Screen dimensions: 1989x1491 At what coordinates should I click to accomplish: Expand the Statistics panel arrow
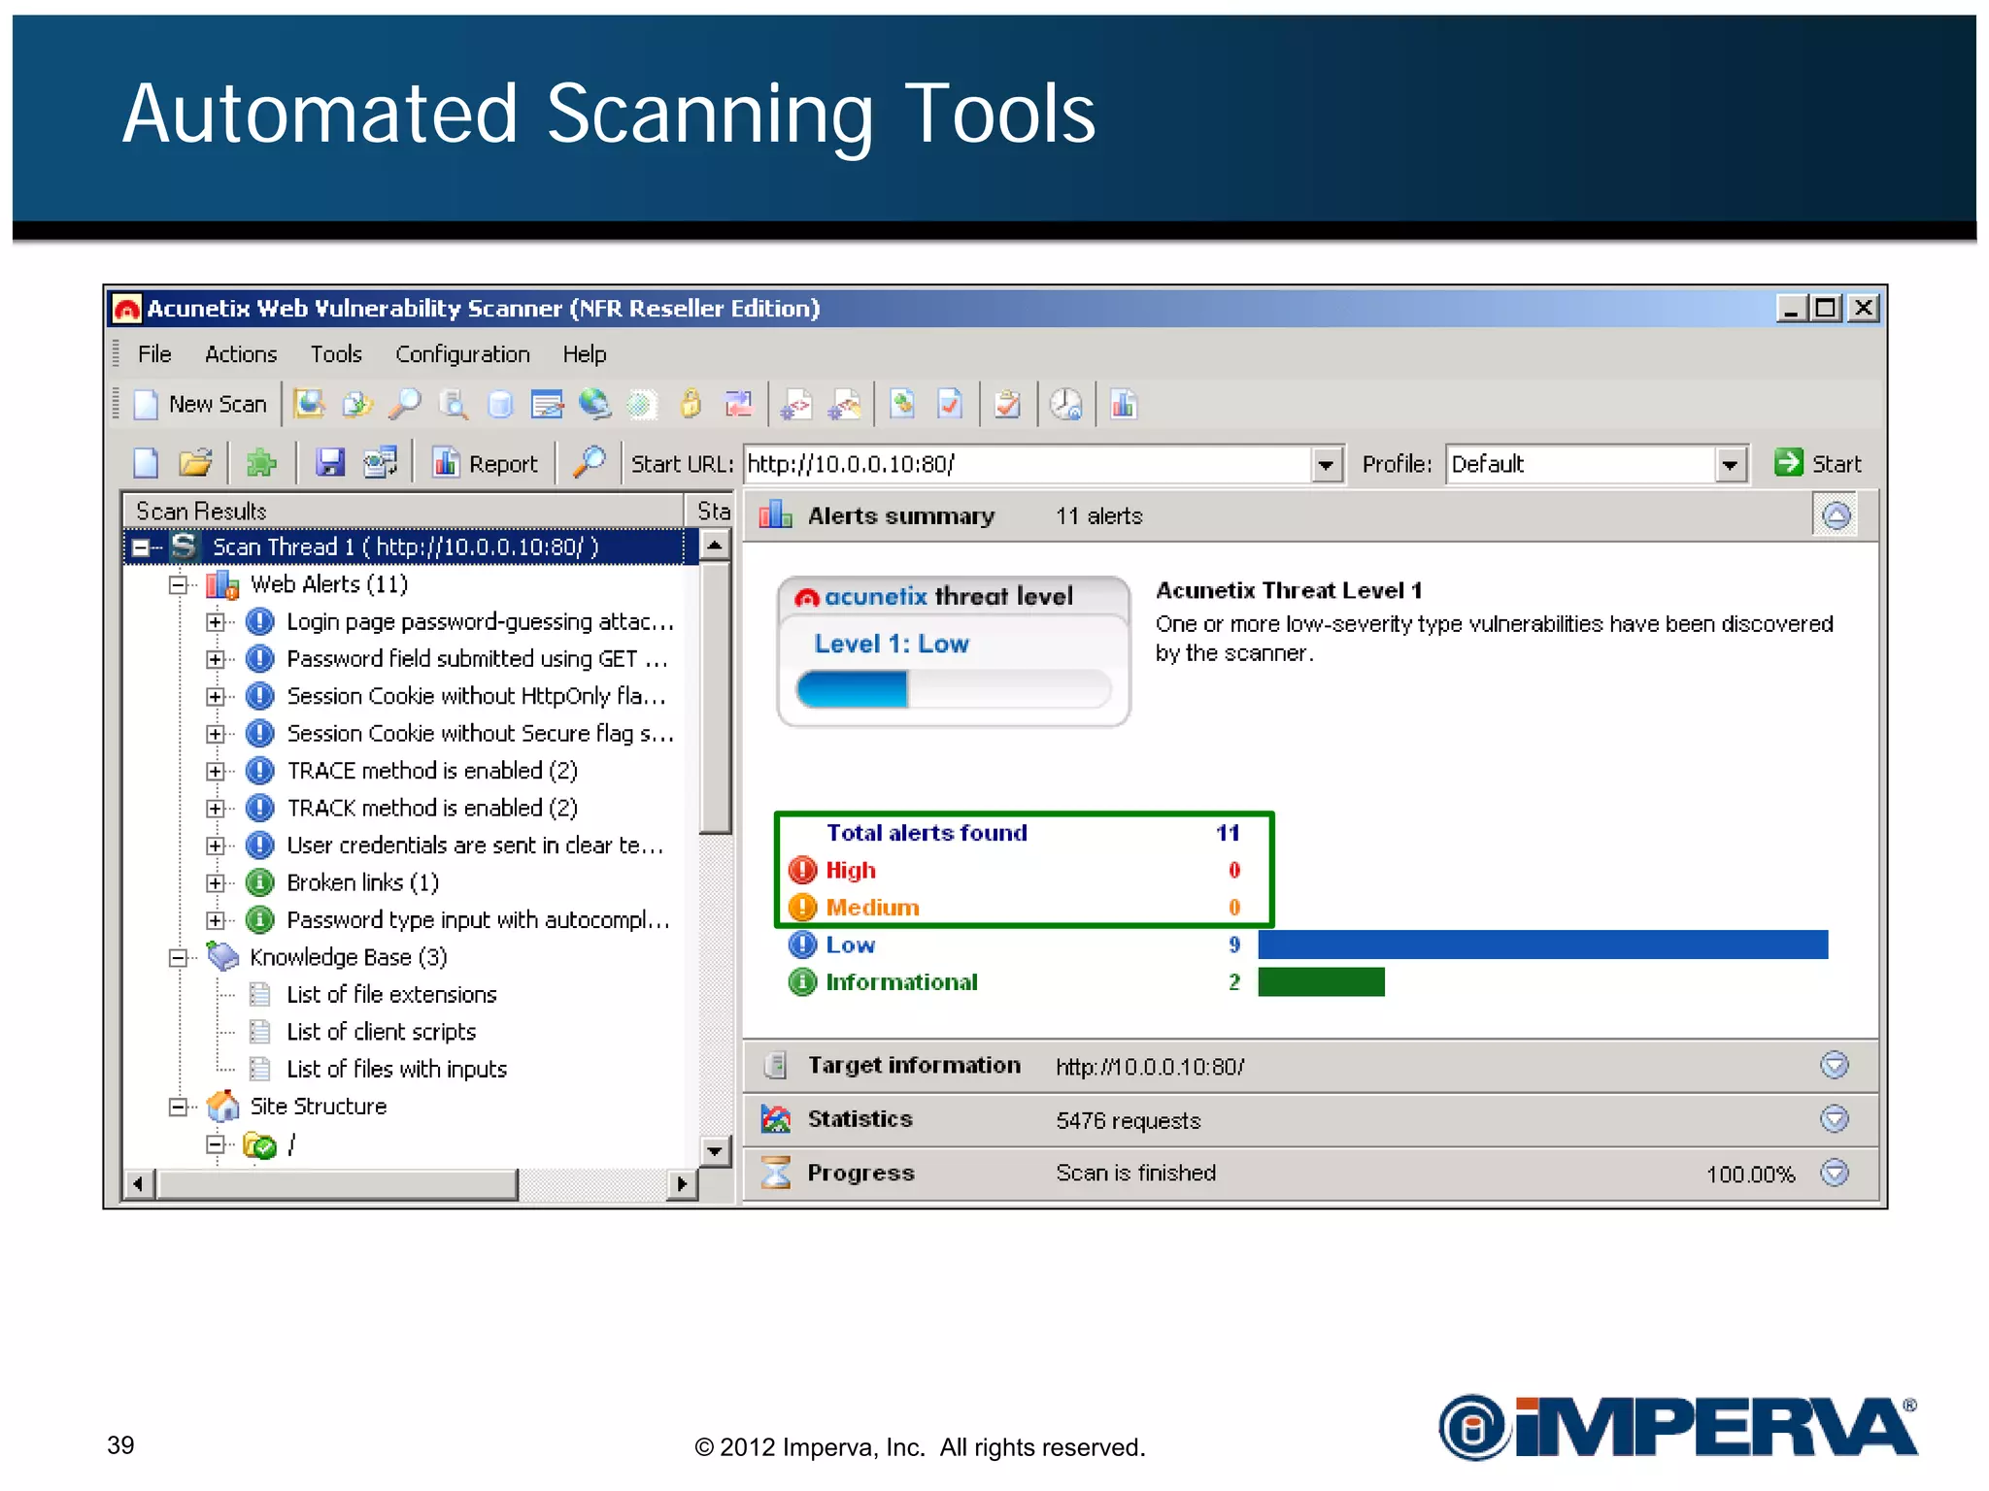pos(1834,1119)
